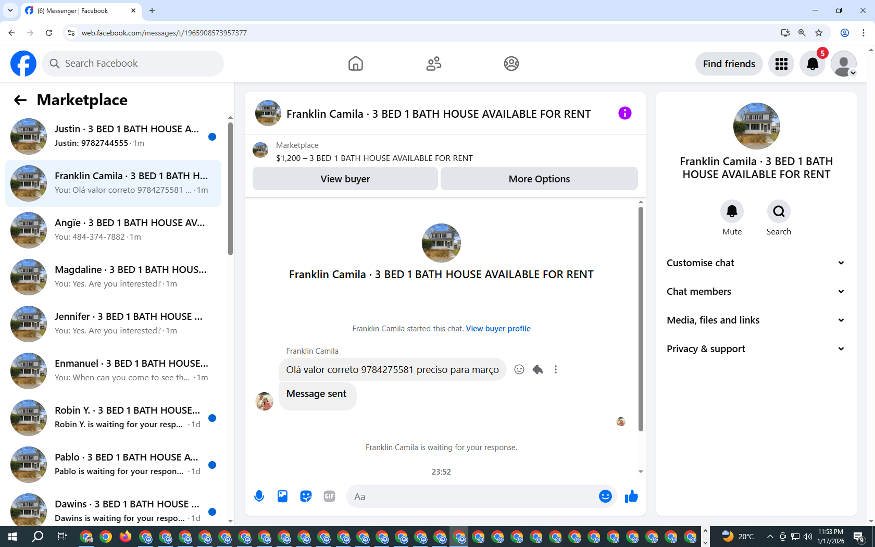Open Firefox from the taskbar
Screen dimensions: 875x547
125,537
